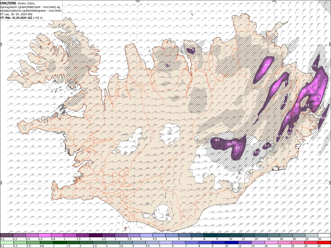Click the '0.1' label in the lower legend scale

point(2,246)
